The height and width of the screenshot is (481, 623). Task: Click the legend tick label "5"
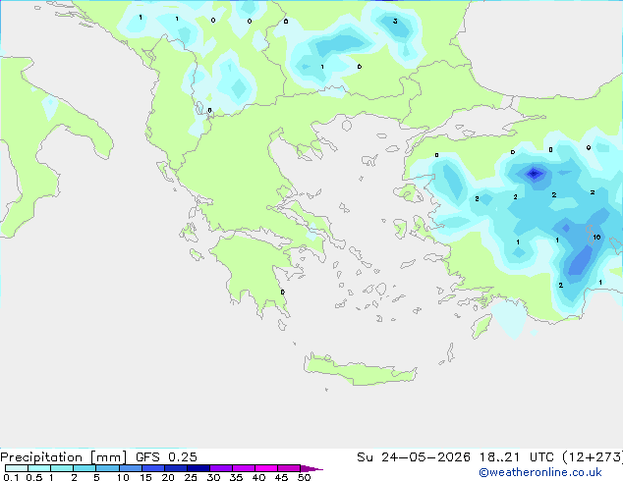click(x=96, y=477)
